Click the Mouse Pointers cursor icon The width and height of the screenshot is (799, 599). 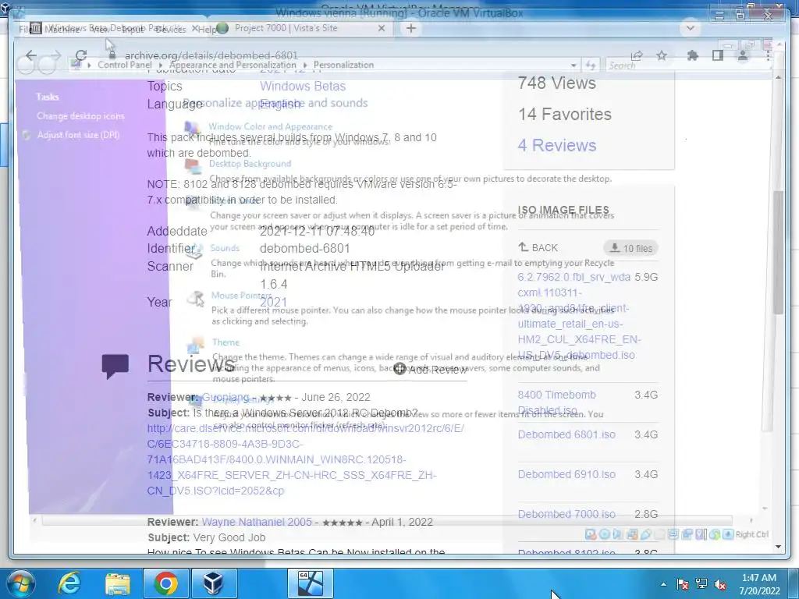[196, 299]
